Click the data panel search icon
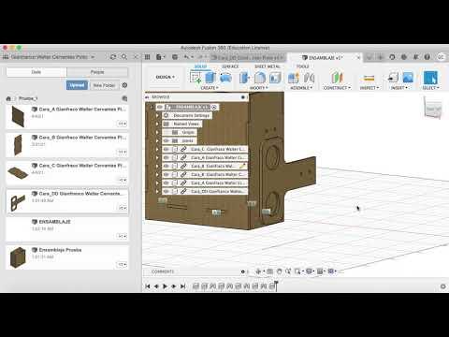449x337 pixels. (124, 57)
